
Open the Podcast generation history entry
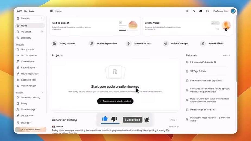point(115,130)
